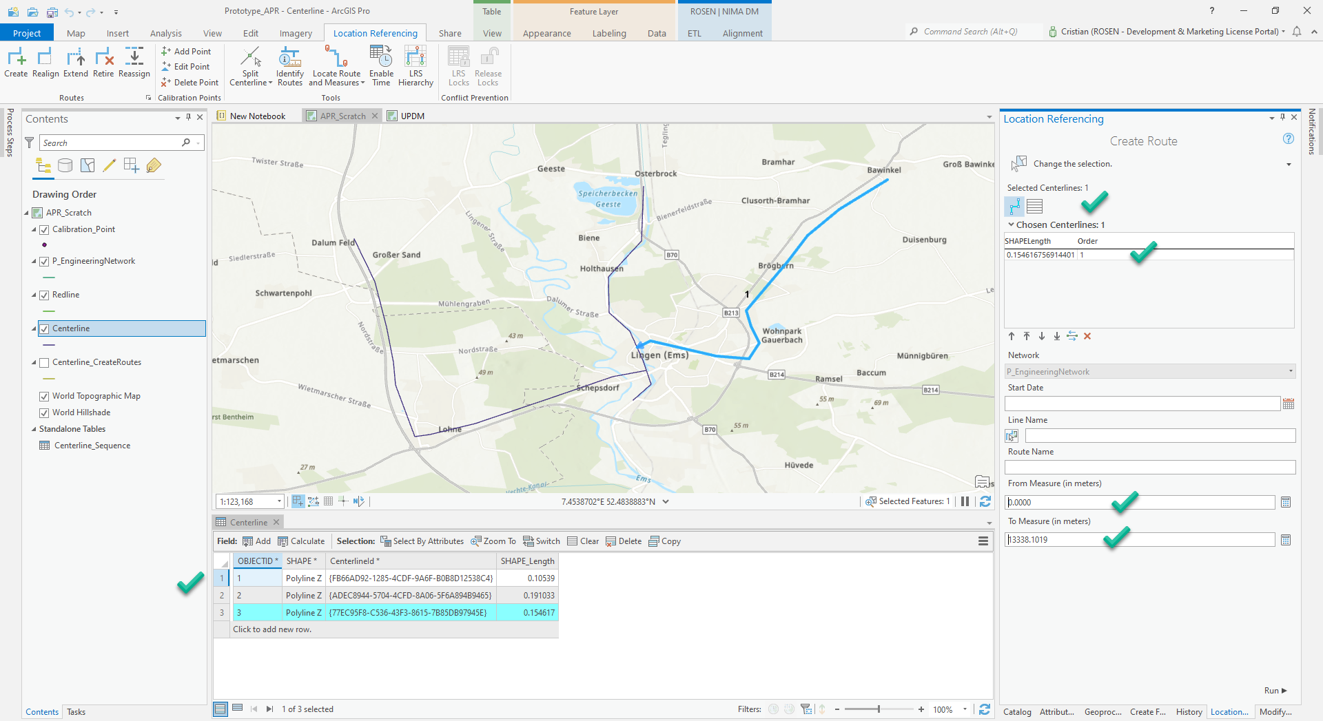Click Delete Point calibration tool
1323x721 pixels.
coord(189,83)
